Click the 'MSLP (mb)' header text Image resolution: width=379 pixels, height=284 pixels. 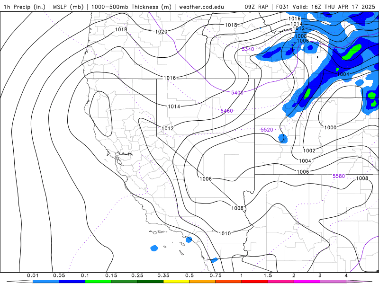click(68, 7)
